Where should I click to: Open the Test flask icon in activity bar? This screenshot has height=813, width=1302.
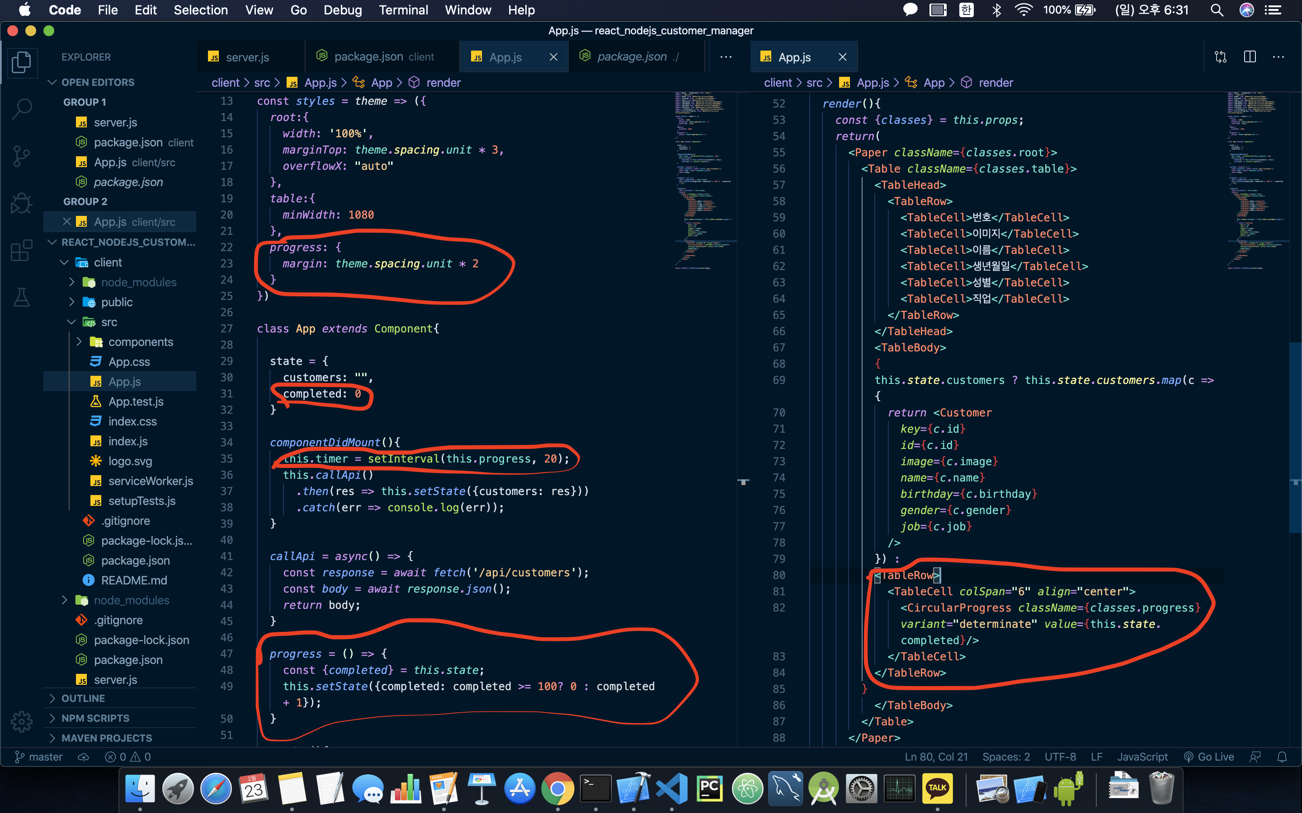point(22,297)
